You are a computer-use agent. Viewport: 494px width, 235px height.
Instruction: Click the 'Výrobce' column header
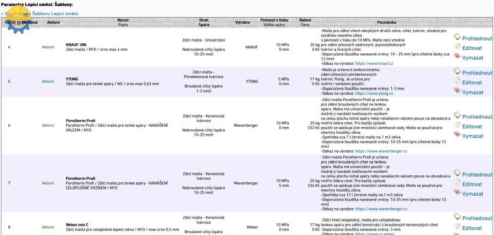coord(243,22)
